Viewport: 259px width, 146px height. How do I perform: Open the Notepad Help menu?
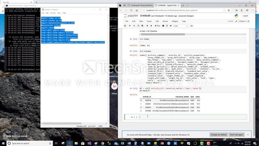(64, 13)
